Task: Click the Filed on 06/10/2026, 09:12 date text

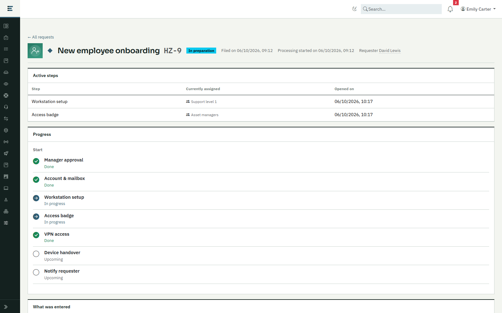Action: coord(247,51)
